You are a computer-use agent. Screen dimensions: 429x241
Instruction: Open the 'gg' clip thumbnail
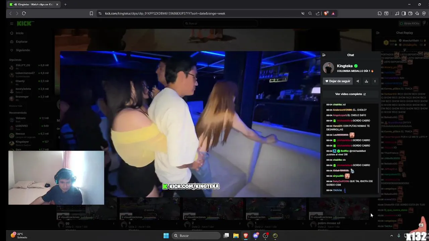pos(86,209)
